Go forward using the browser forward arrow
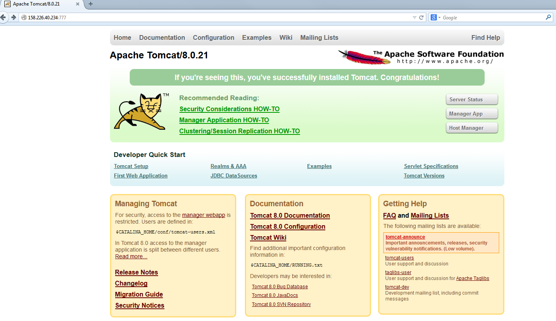The height and width of the screenshot is (321, 556). pyautogui.click(x=14, y=17)
